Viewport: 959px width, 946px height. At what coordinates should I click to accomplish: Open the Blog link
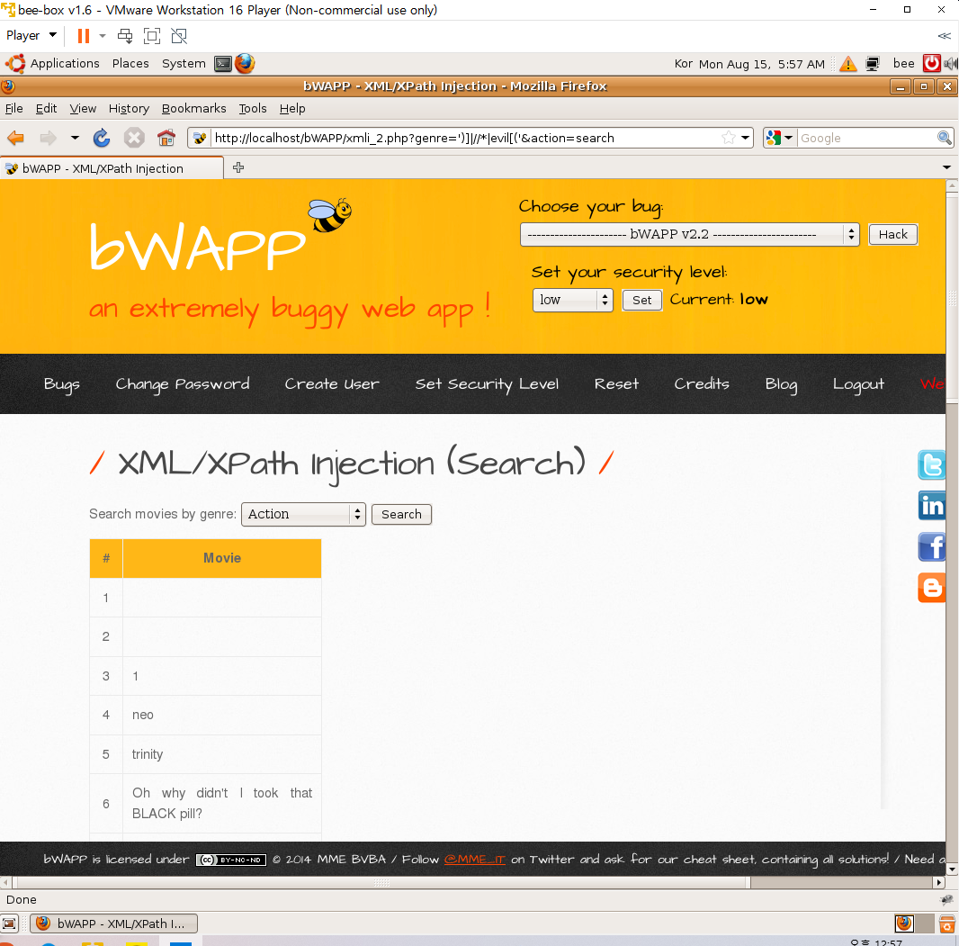(781, 384)
